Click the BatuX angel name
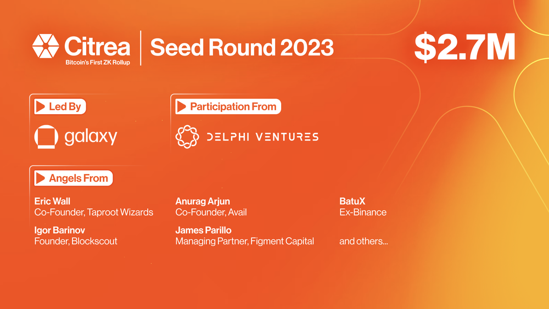Viewport: 549px width, 309px height. pos(352,201)
